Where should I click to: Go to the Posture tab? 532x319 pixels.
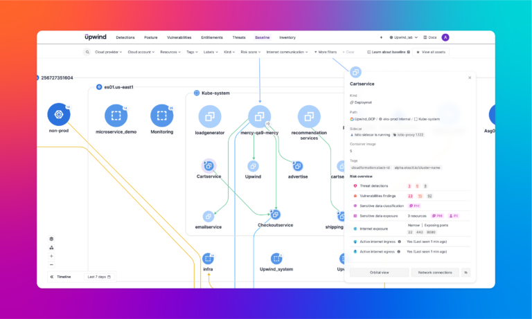coord(150,37)
